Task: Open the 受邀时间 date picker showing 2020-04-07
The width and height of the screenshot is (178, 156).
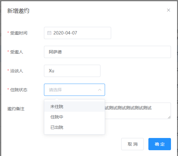Action: (x=78, y=33)
